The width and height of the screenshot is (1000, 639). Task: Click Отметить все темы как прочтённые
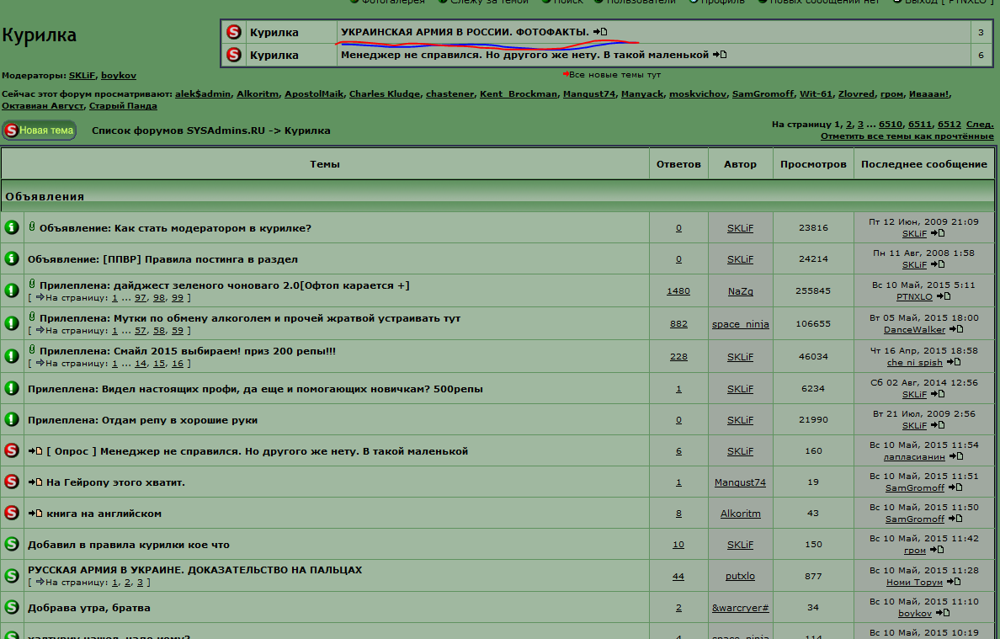point(907,136)
